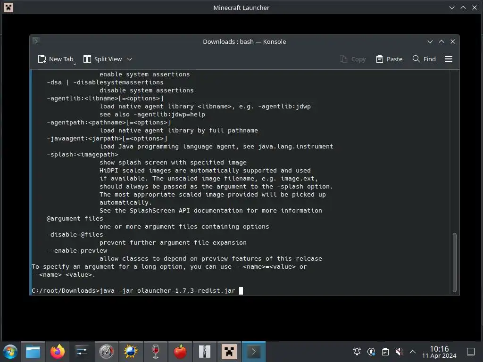Click the Konsole vertical scrollbar handle
The height and width of the screenshot is (362, 483).
point(454,262)
